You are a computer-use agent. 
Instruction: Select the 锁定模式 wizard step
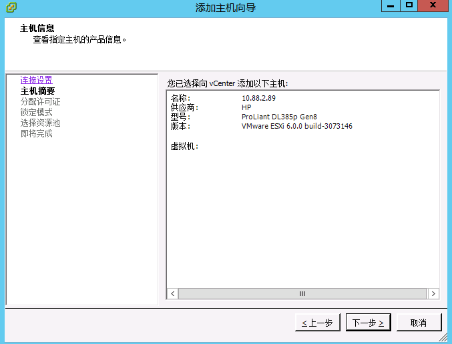tap(36, 112)
